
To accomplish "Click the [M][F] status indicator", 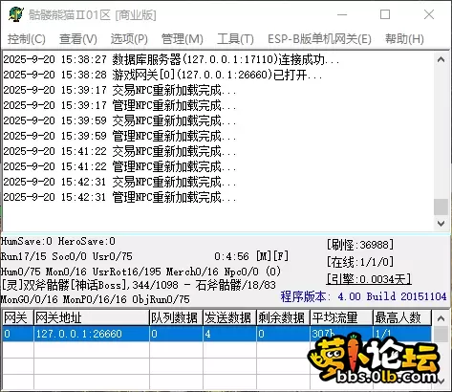I will tap(272, 256).
